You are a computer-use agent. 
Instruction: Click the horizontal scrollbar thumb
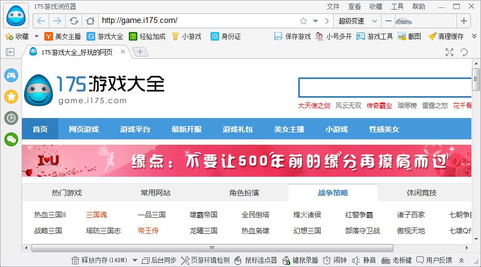[x=212, y=248]
